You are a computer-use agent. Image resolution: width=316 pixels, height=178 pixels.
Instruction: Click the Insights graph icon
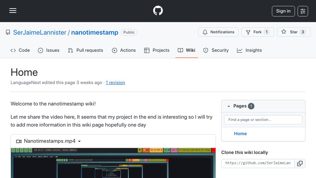pos(240,50)
